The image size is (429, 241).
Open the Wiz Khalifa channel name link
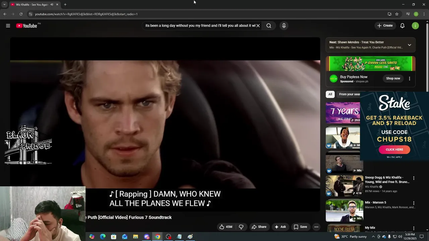click(372, 187)
